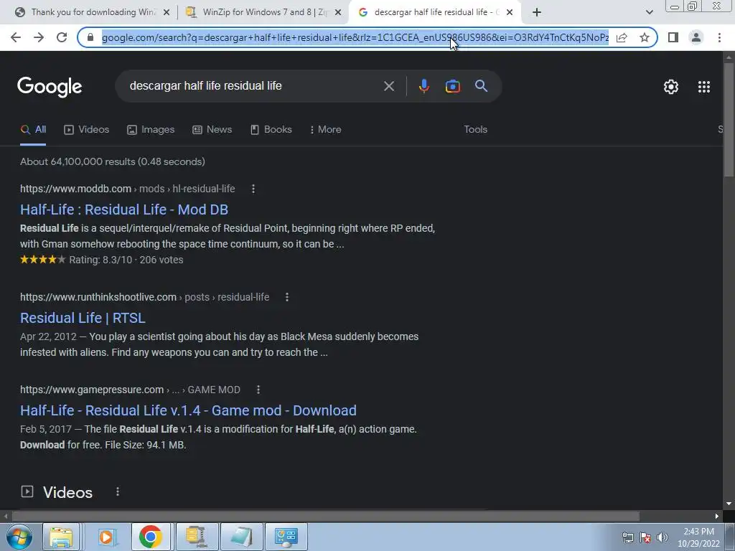Open the Chrome profile avatar
Viewport: 735px width, 551px height.
(696, 37)
